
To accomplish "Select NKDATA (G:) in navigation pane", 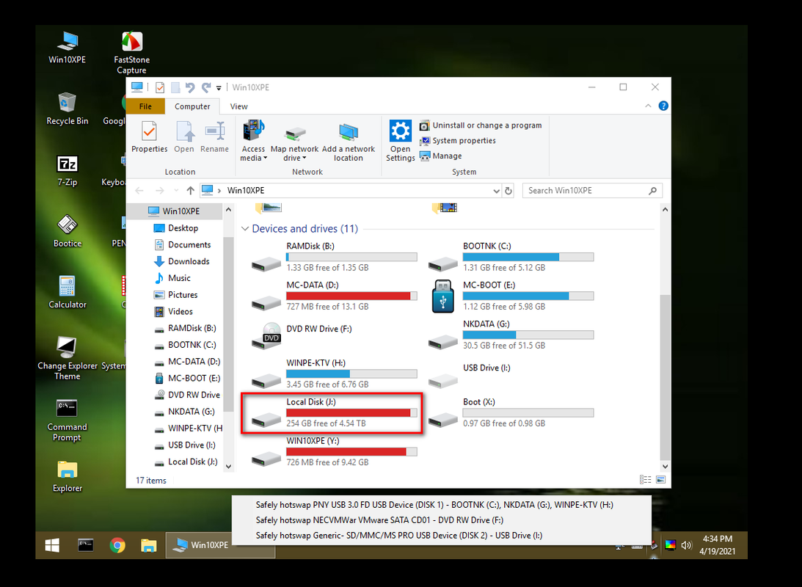I will (192, 412).
